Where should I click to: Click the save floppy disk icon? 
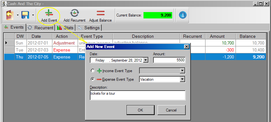[25, 15]
